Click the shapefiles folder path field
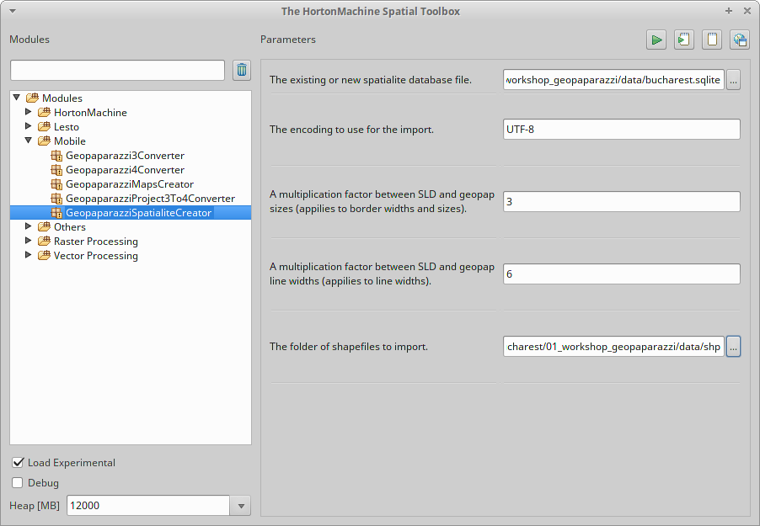 click(613, 347)
